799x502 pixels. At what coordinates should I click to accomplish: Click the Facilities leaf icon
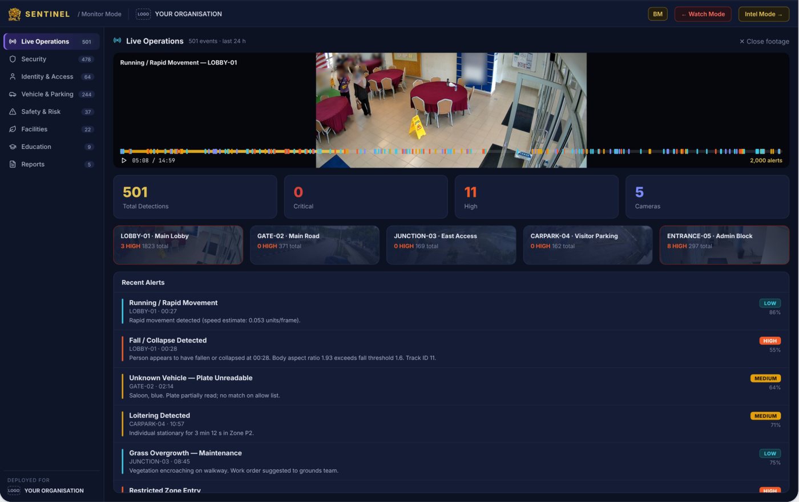13,129
